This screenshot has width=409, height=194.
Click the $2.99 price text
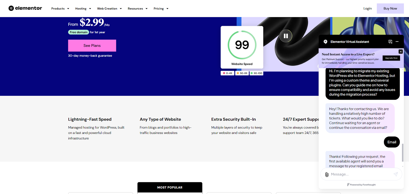92,22
